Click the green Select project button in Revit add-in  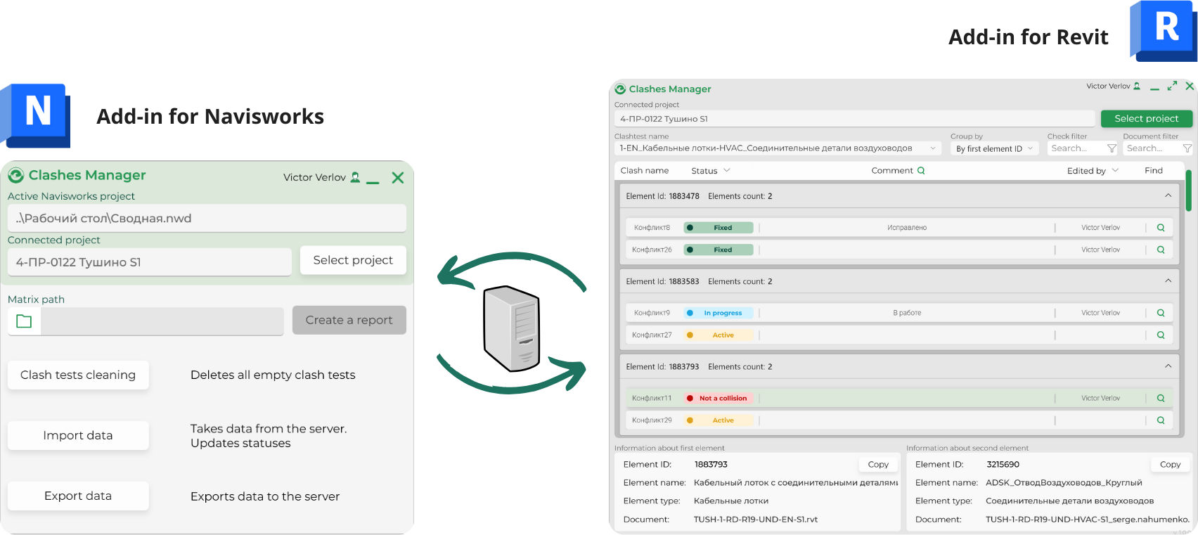(x=1147, y=118)
